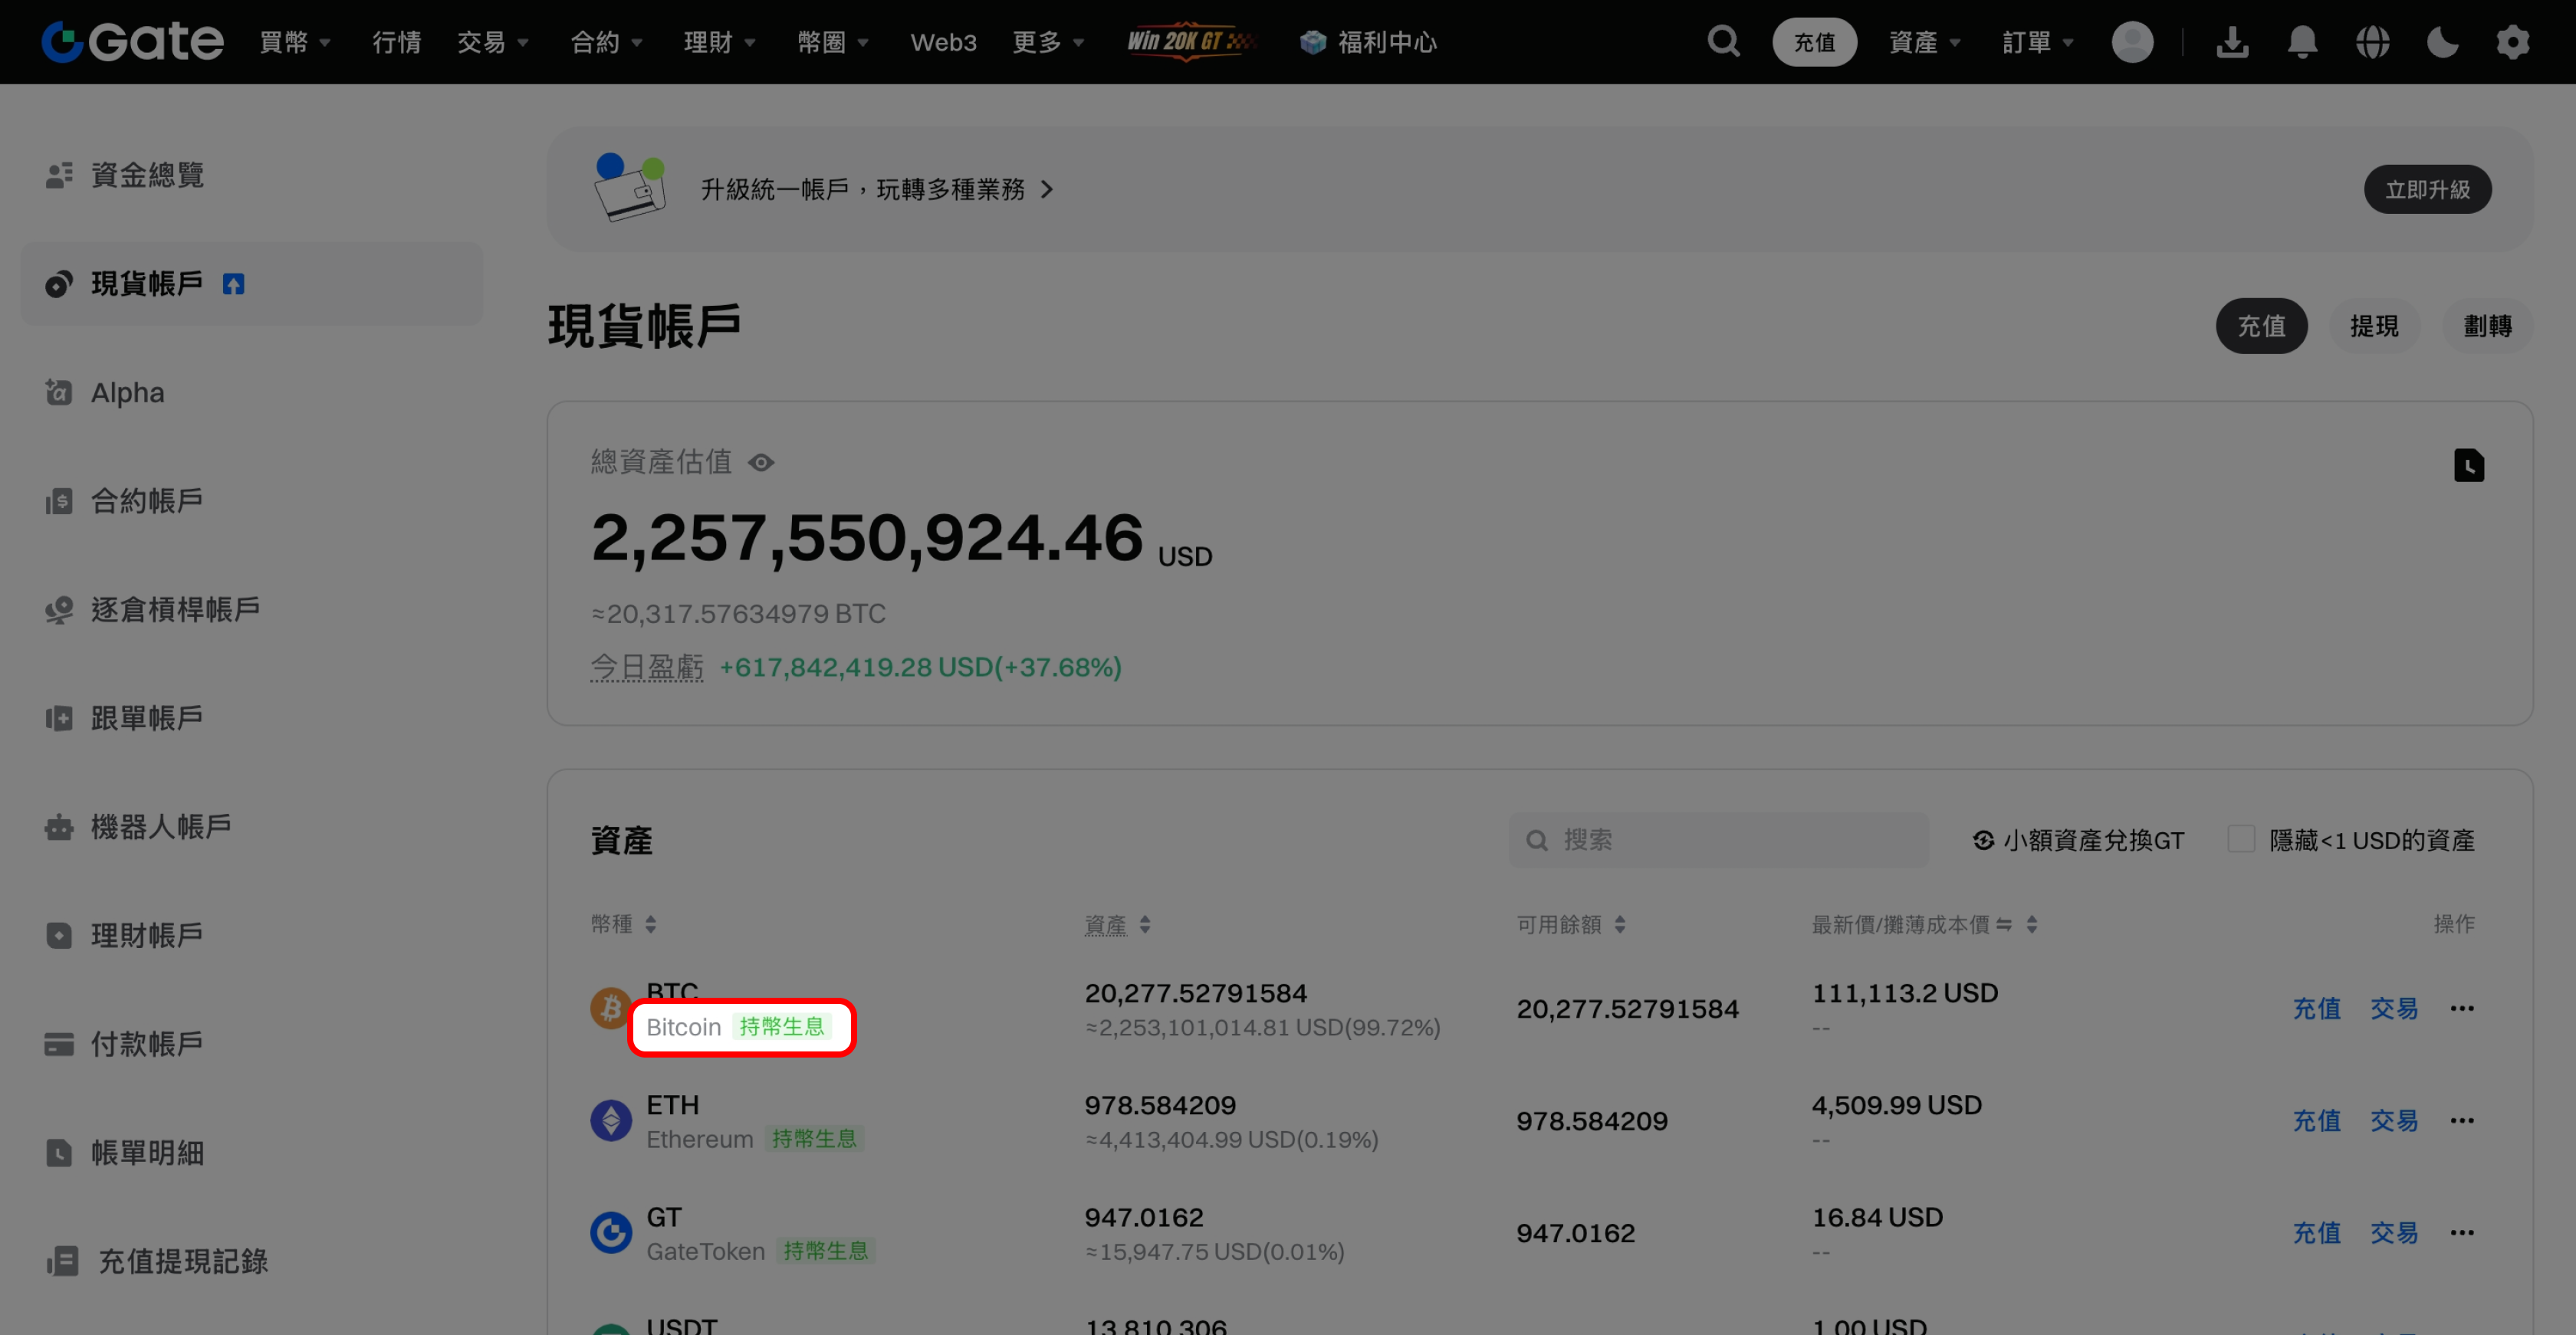Open 帳單明細 in the sidebar

click(147, 1152)
